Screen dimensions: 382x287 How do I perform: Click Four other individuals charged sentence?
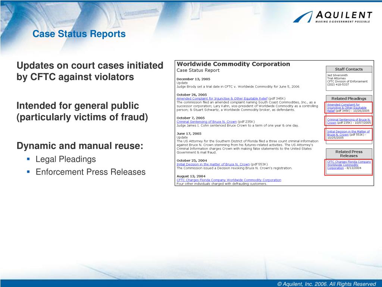point(222,184)
